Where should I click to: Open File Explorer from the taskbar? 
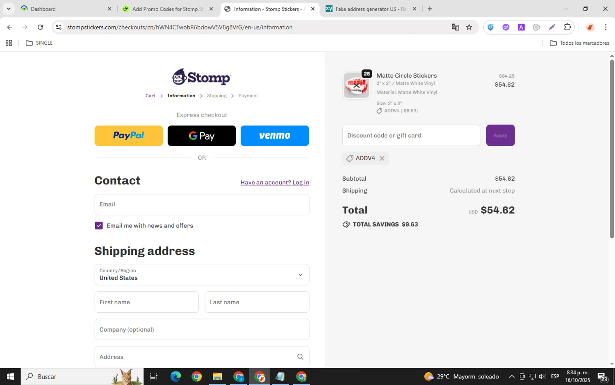point(217,376)
